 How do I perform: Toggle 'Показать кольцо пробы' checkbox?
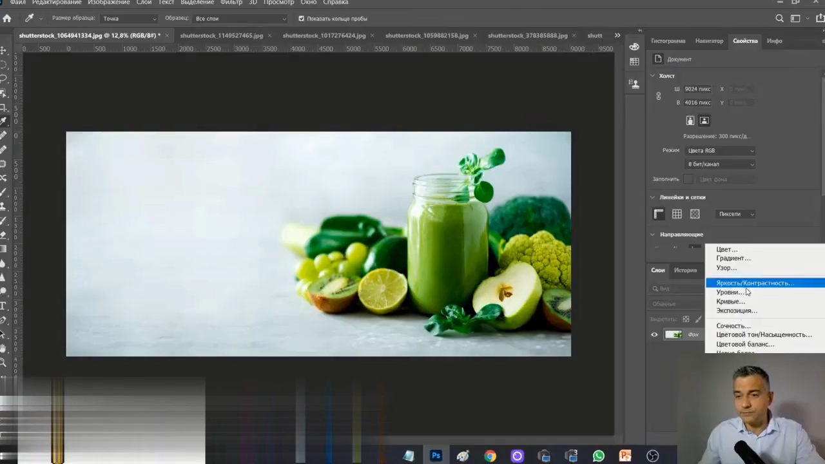(301, 19)
